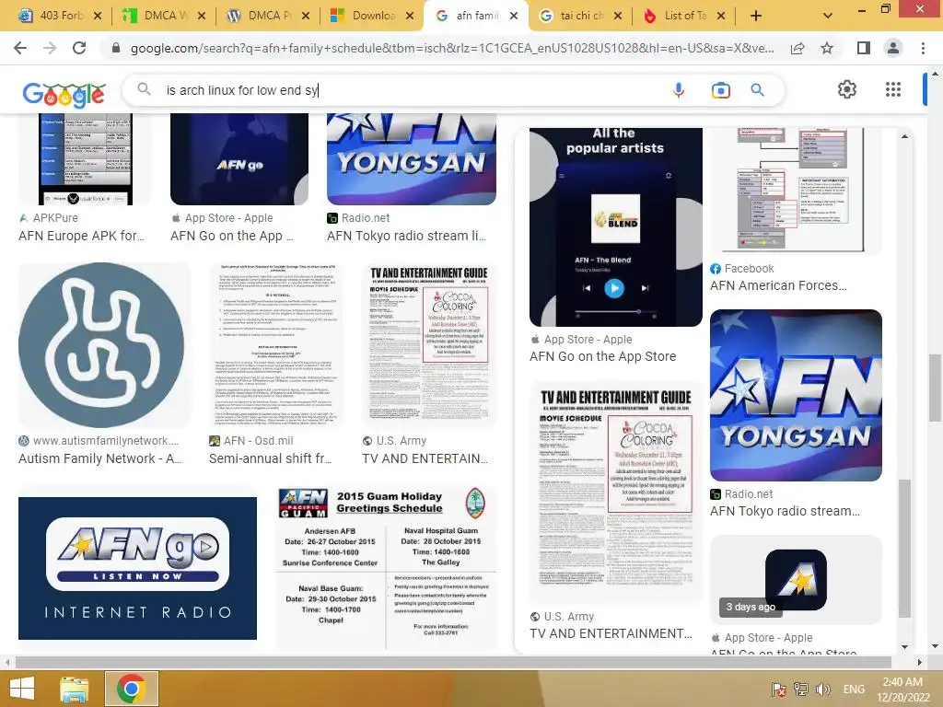Click the Google holiday logo
This screenshot has height=707, width=943.
coord(64,94)
